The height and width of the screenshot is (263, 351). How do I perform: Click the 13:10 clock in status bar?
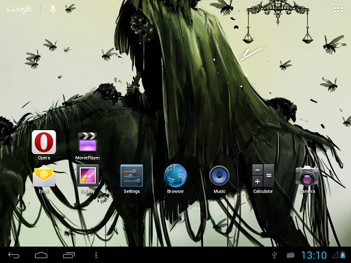(x=314, y=255)
